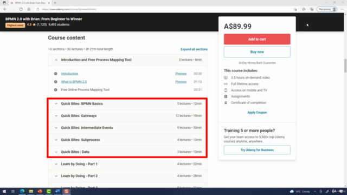Close the BPMN 2.0 with Brian tab

[49, 3]
